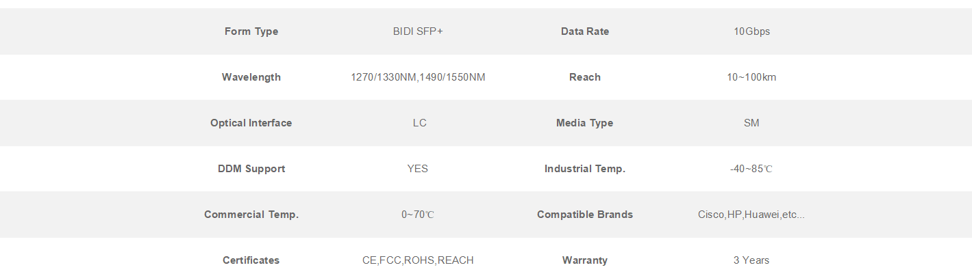Select the 10Gbps value
Image resolution: width=972 pixels, height=274 pixels.
click(751, 31)
